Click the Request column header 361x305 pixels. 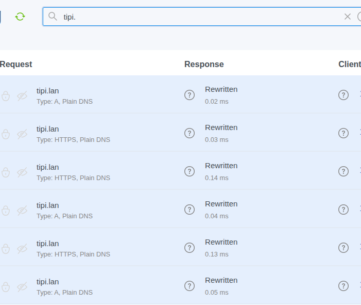click(16, 65)
